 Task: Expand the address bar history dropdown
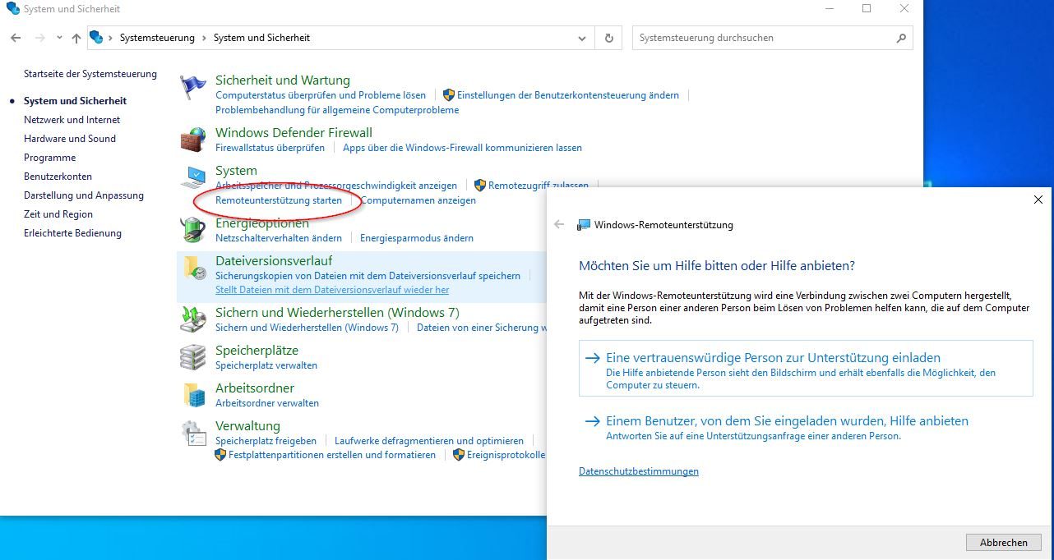(582, 38)
